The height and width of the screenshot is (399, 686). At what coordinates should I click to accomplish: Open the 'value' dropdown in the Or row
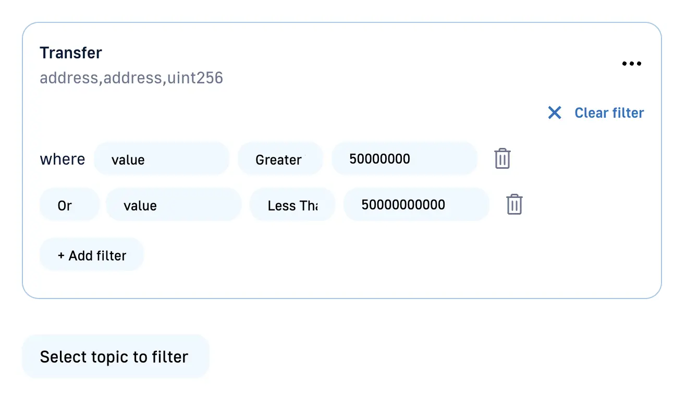click(x=173, y=205)
